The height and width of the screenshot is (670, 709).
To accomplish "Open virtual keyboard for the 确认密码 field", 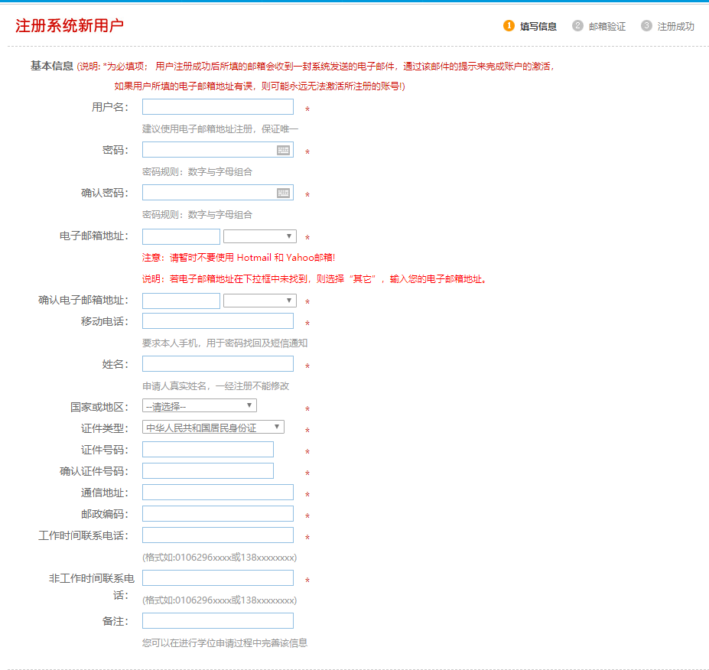I will click(x=285, y=192).
